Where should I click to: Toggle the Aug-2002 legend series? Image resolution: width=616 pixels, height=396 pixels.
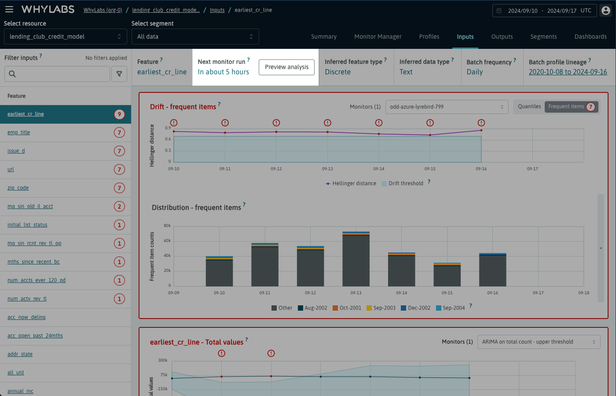[312, 308]
